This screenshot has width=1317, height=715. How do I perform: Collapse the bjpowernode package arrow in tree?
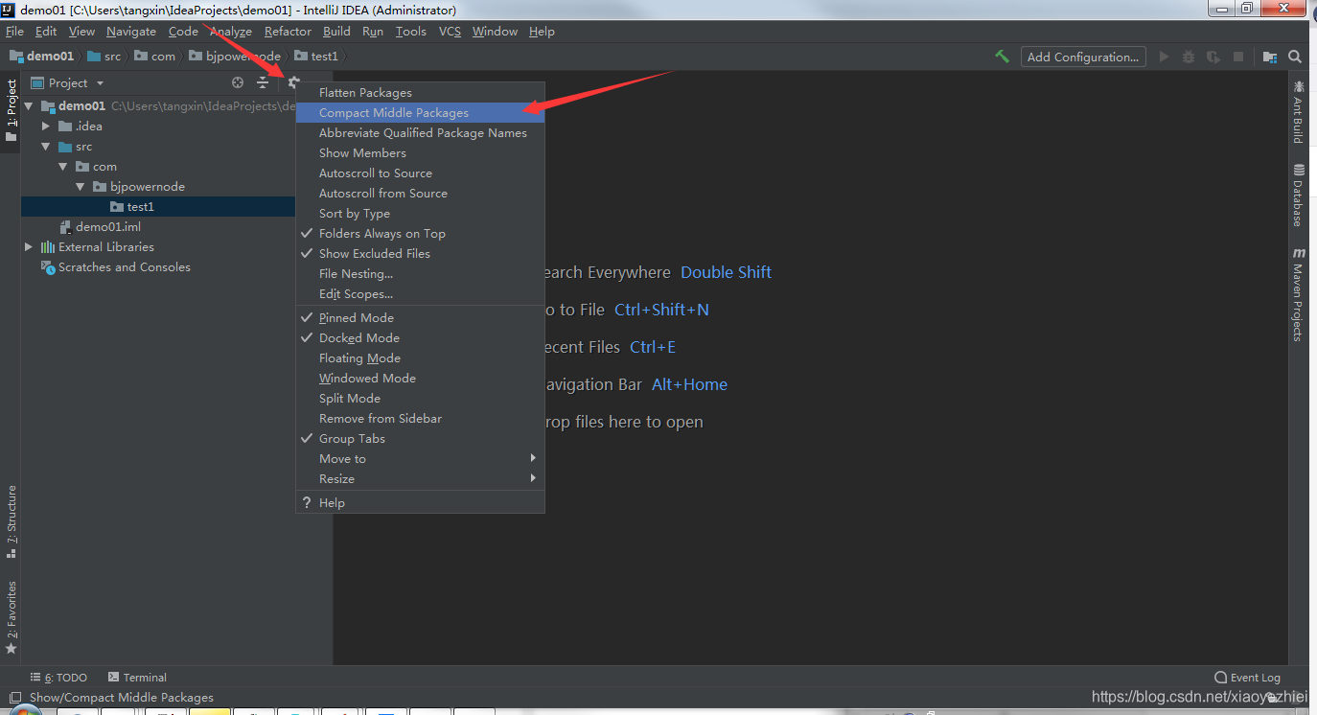tap(81, 187)
